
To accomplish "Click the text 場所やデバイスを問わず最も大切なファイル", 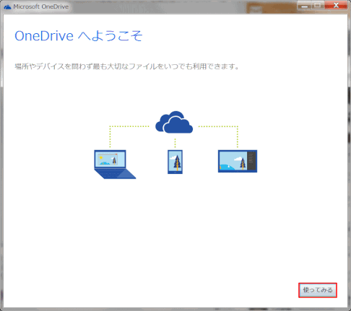I will (86, 66).
